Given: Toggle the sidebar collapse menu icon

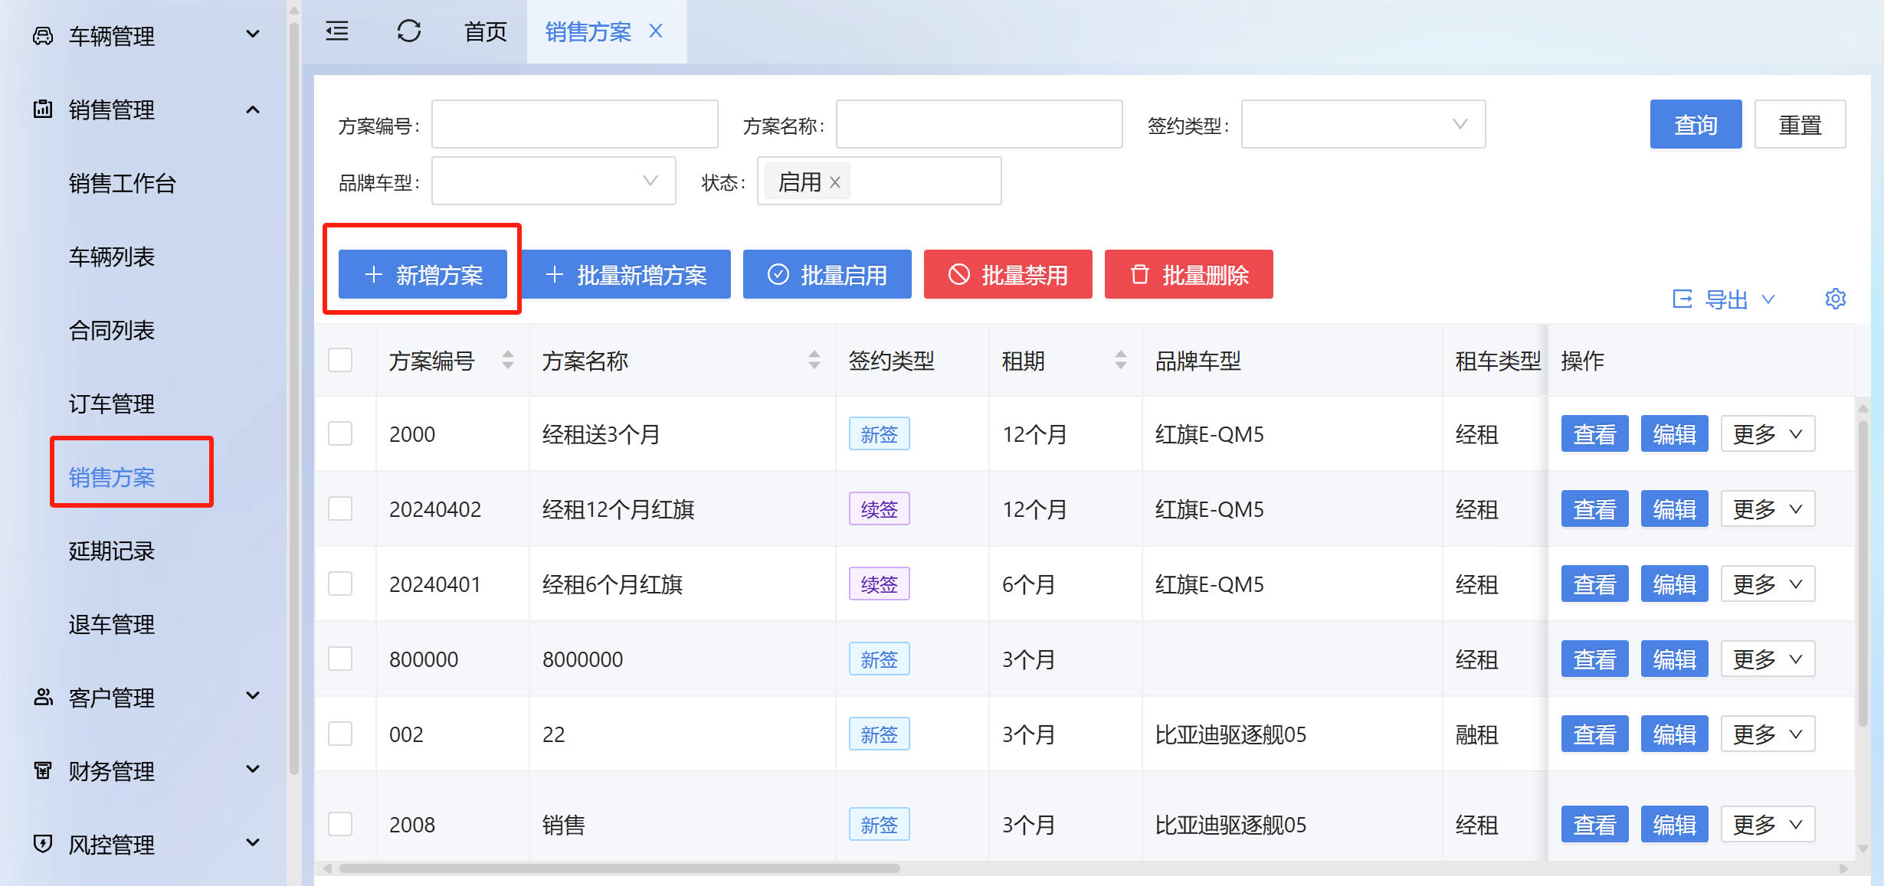Looking at the screenshot, I should tap(337, 31).
